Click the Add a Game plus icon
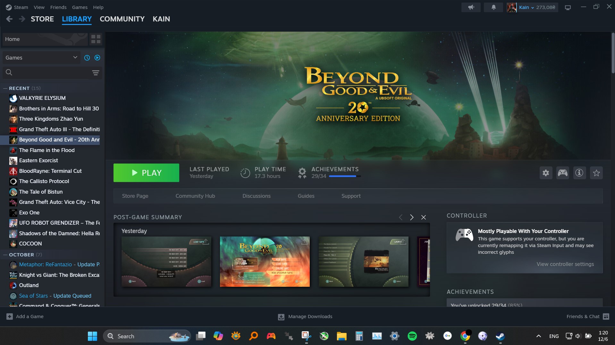The image size is (615, 345). [x=10, y=317]
